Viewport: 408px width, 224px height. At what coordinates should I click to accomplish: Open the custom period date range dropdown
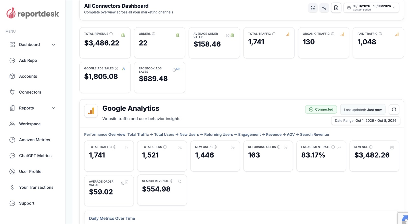point(371,8)
